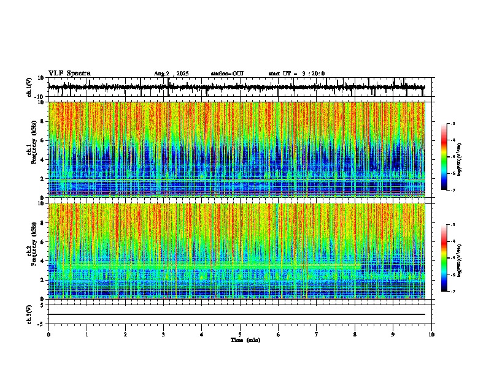
Task: Click time-axis tick label '8'
Action: pos(355,335)
